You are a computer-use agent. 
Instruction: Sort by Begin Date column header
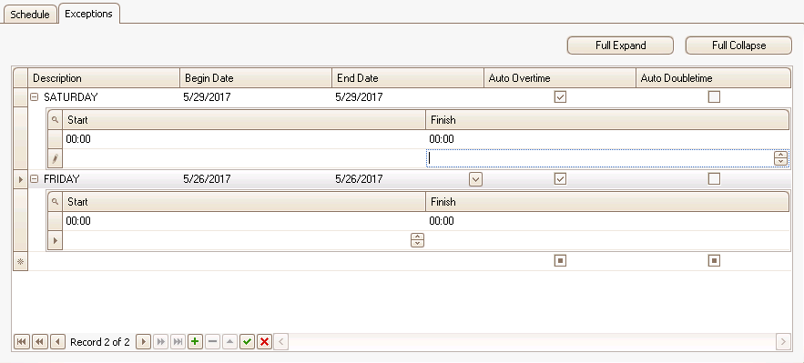point(256,78)
